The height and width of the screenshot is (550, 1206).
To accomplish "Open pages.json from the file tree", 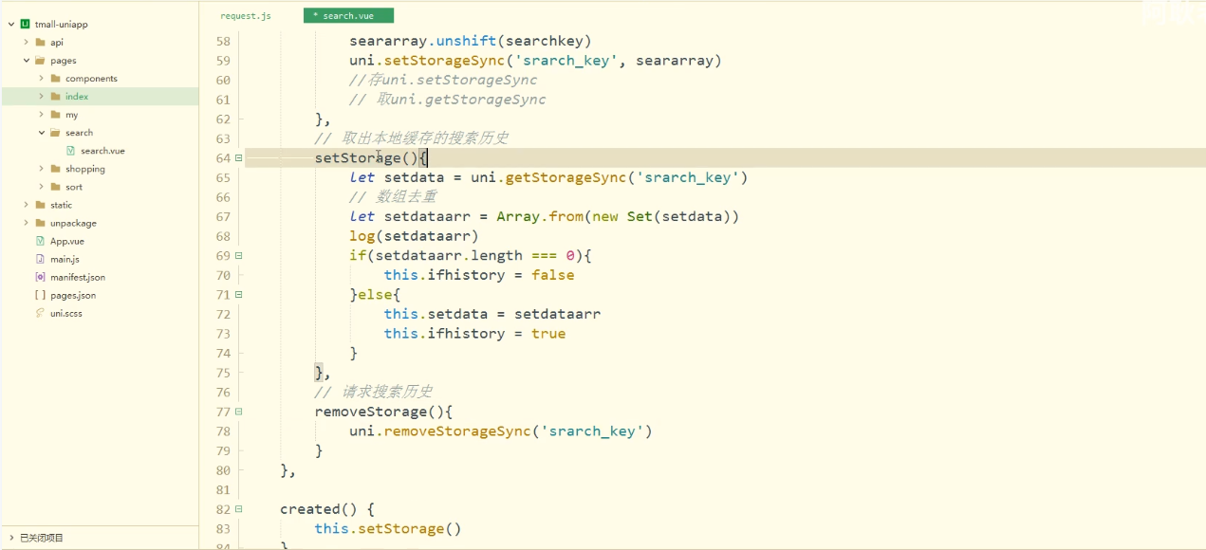I will coord(73,295).
